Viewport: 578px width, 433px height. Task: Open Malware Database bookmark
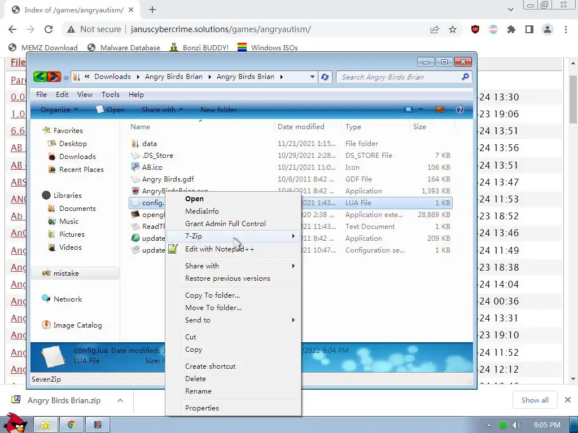click(124, 47)
